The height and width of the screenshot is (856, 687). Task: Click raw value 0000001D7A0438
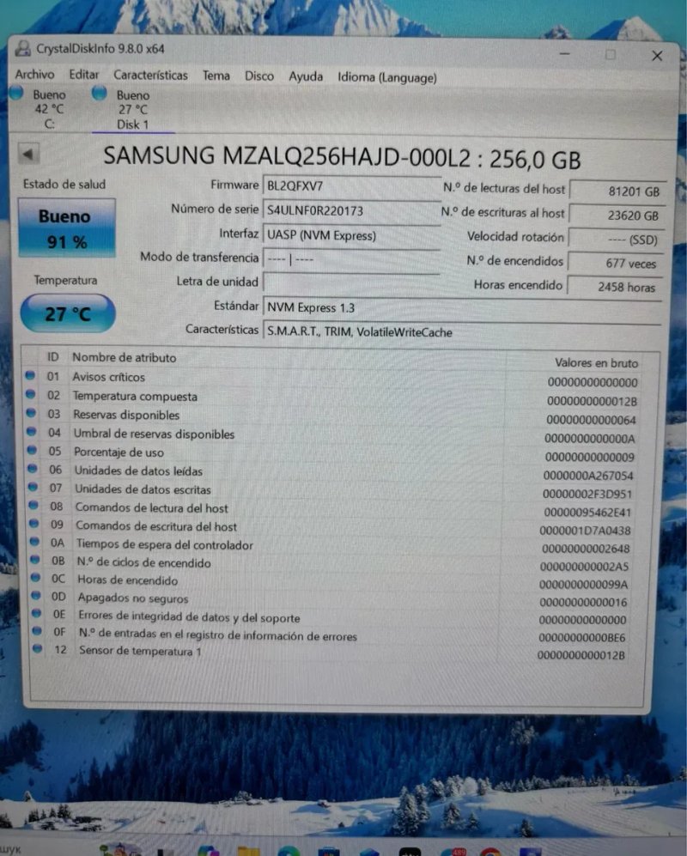[x=585, y=530]
